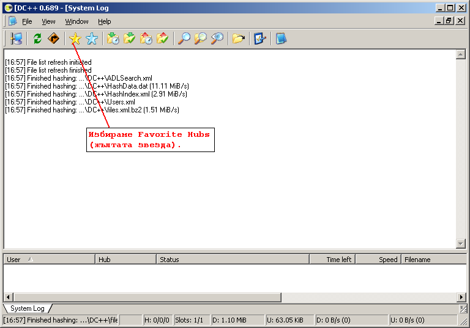Minimize the inner System Log child window
This screenshot has width=470, height=328.
coord(439,21)
